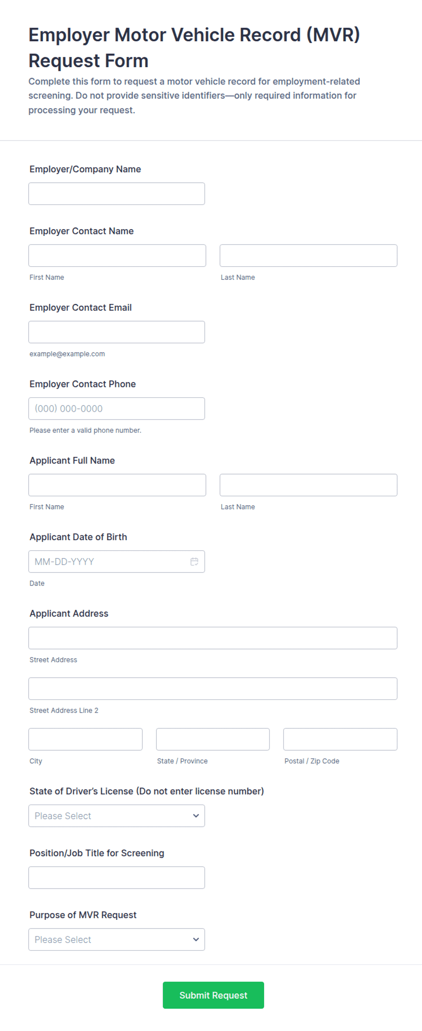Select the City input field
Viewport: 422px width, 1031px height.
pos(85,739)
